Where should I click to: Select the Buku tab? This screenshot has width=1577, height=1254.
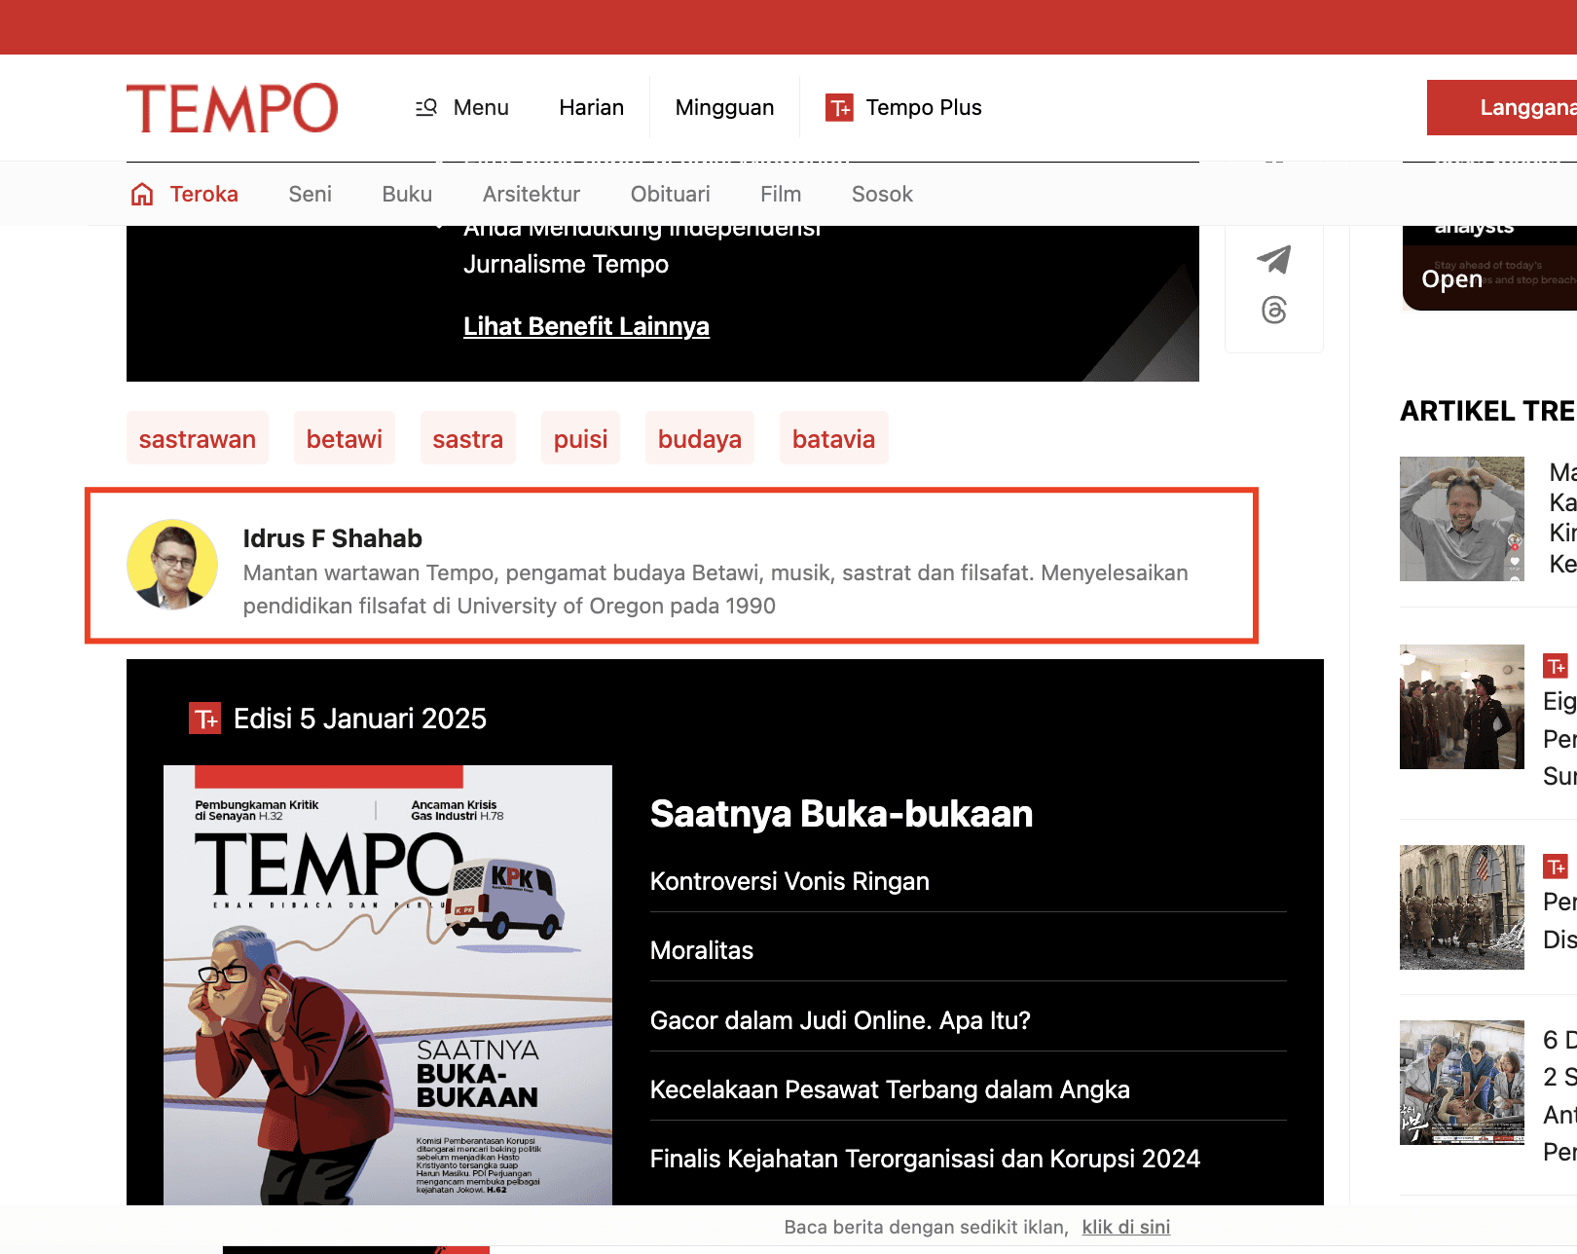coord(407,194)
